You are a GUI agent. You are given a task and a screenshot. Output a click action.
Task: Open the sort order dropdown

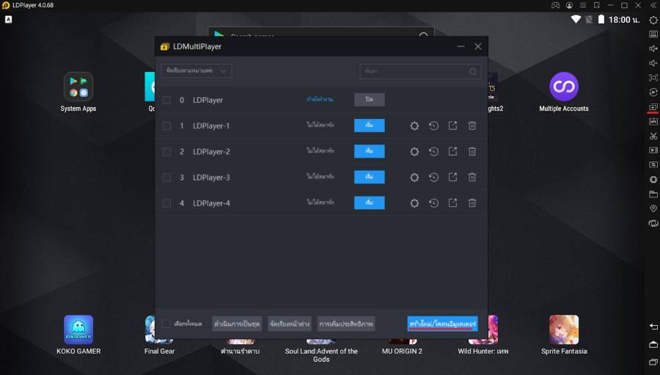pos(197,70)
